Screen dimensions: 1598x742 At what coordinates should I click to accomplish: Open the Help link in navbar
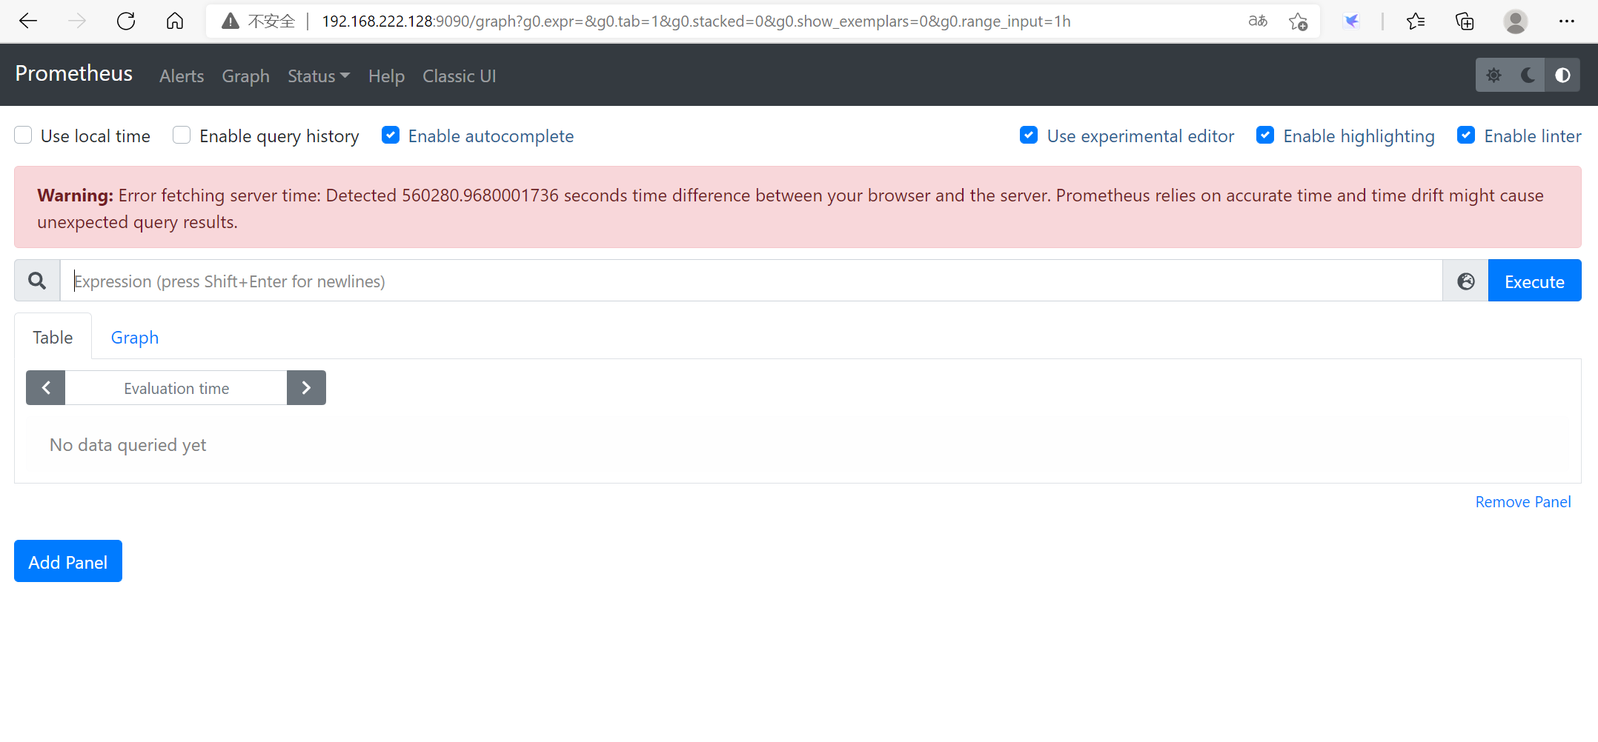click(386, 76)
